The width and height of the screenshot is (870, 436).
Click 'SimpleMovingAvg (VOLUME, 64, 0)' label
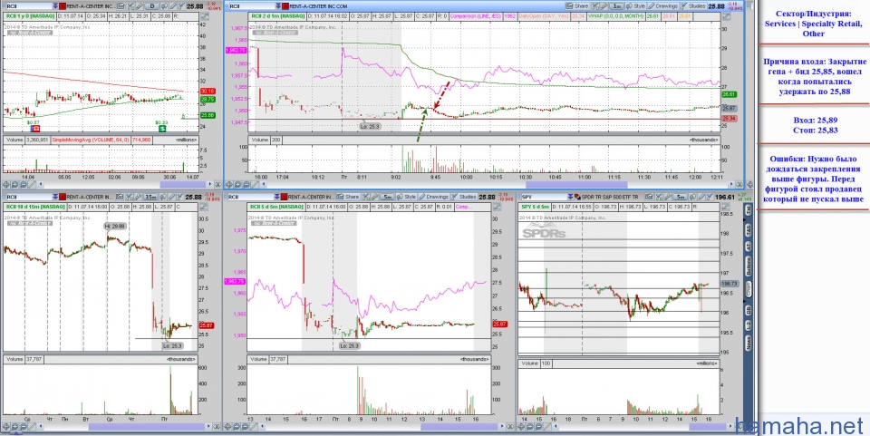(x=92, y=140)
